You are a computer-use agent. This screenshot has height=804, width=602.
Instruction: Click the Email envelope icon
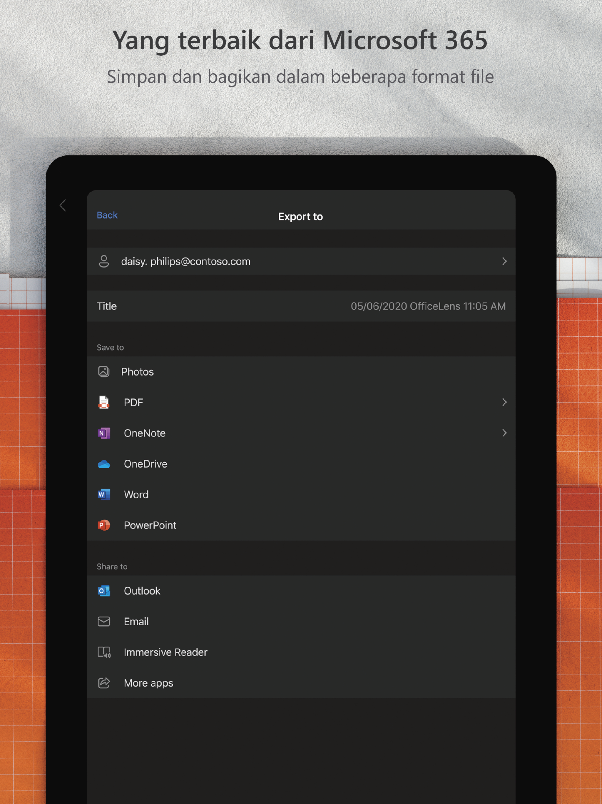pos(103,622)
